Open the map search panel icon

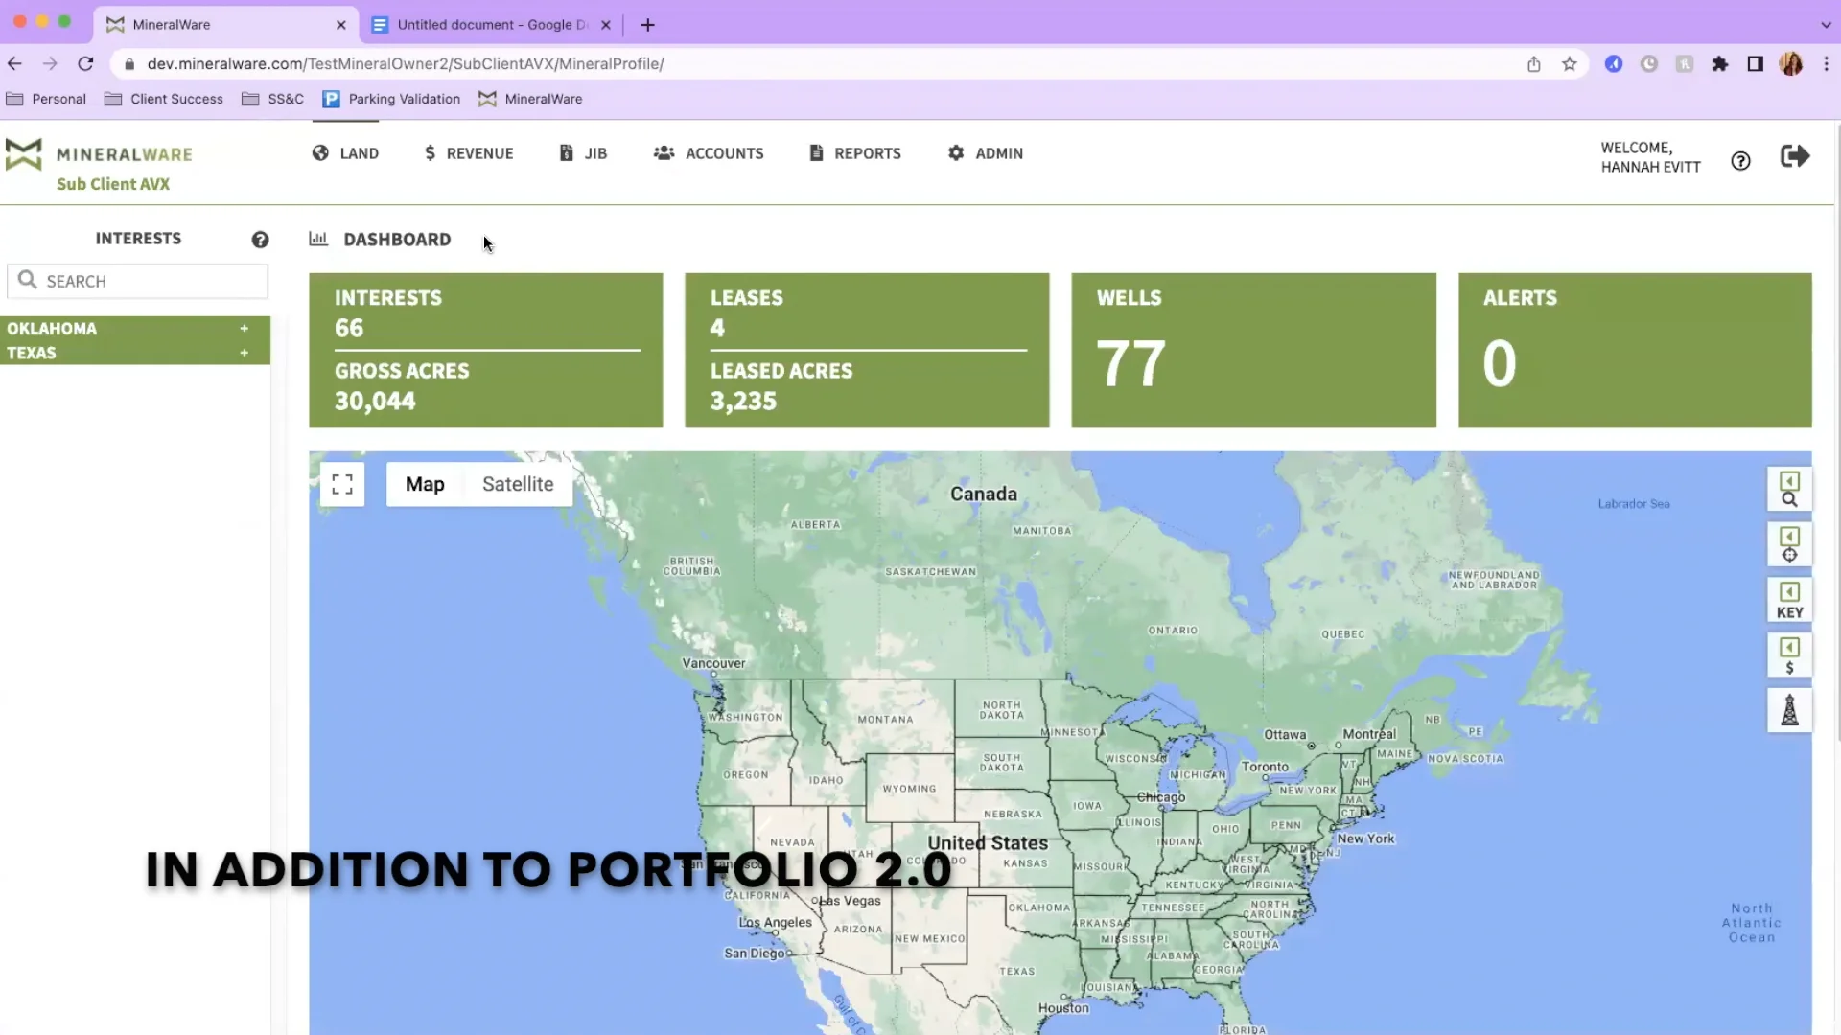click(1789, 490)
